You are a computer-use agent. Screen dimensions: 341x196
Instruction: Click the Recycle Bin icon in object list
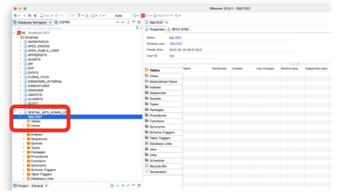click(147, 166)
